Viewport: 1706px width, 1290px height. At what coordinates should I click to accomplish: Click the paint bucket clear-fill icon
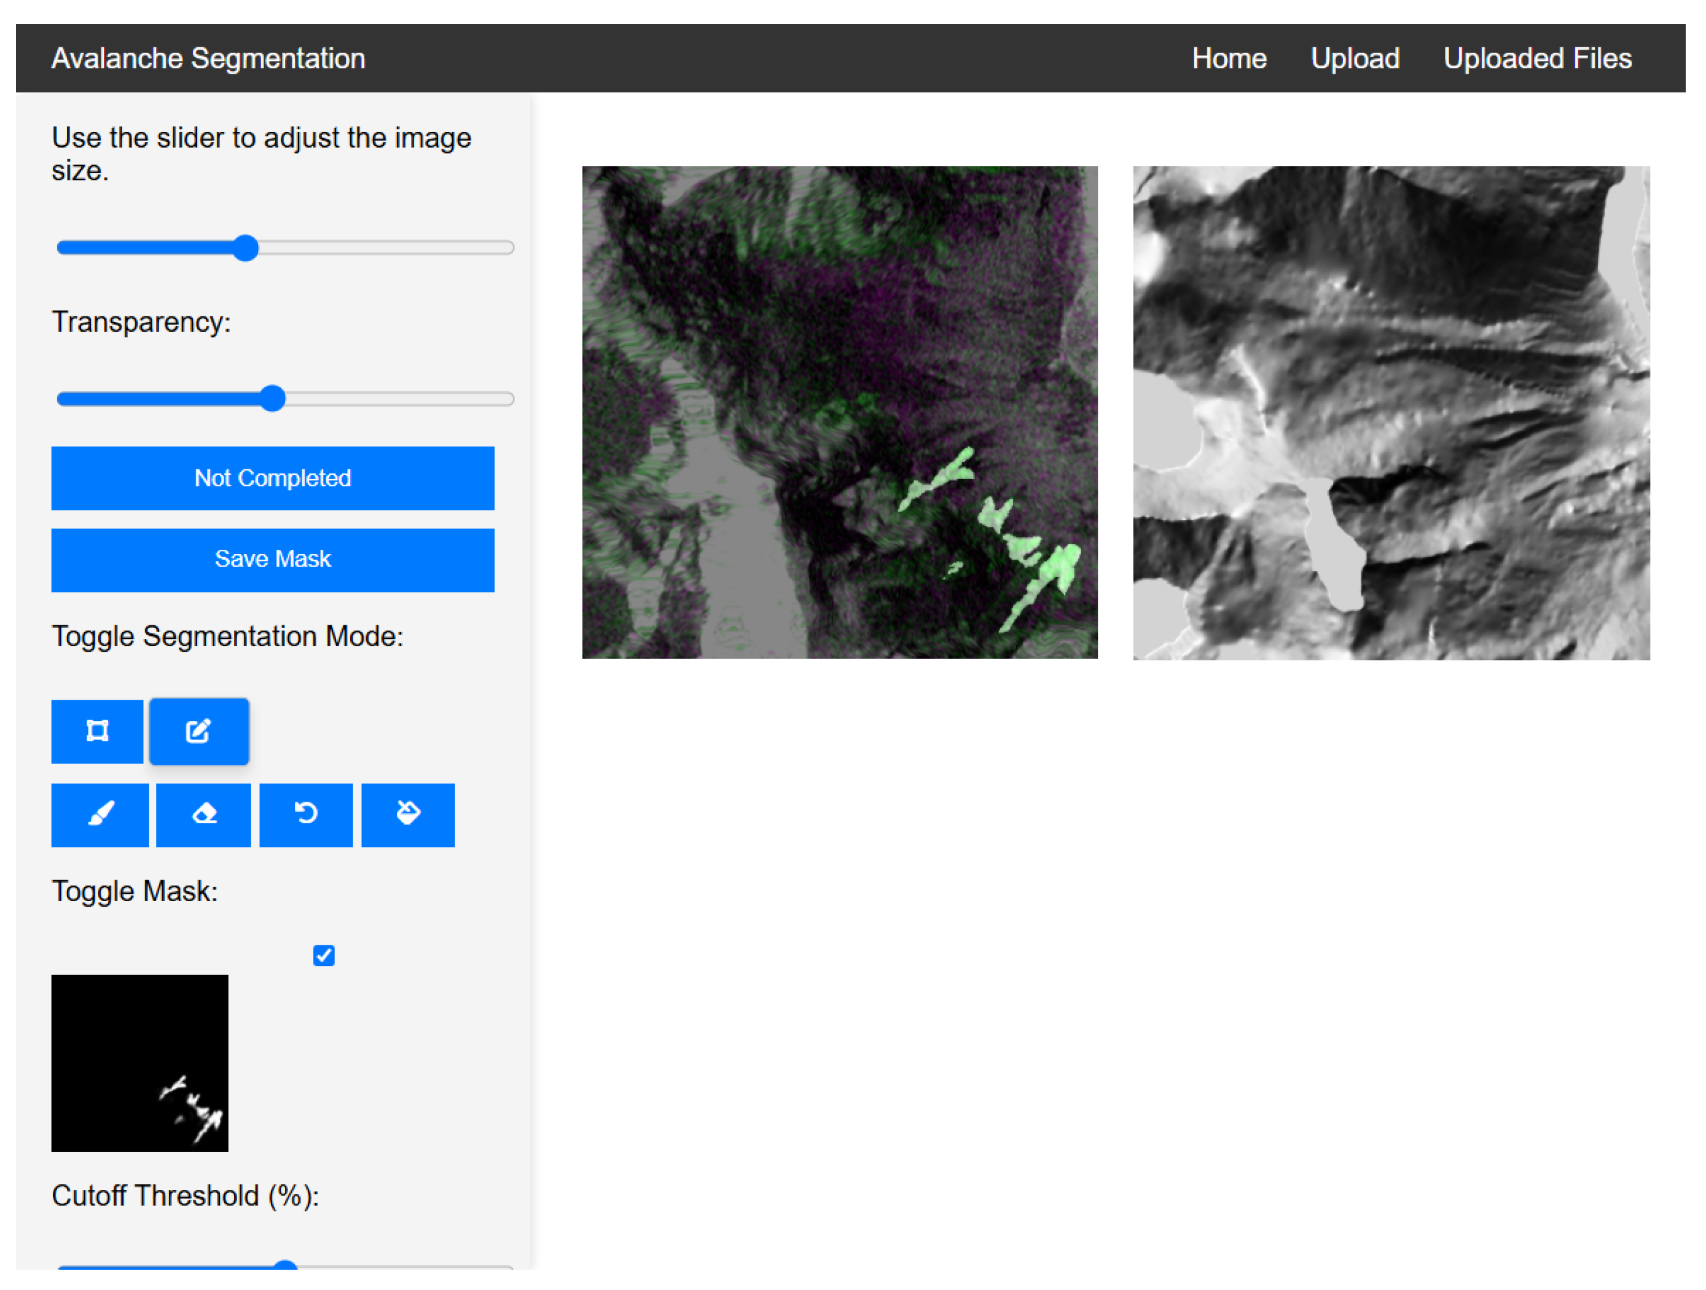408,815
